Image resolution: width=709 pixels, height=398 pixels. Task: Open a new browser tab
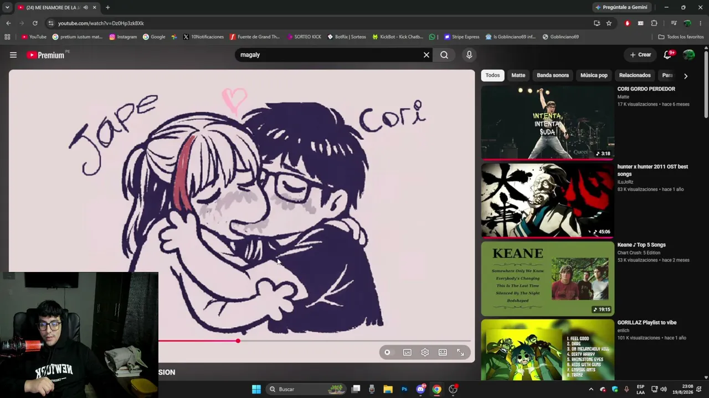point(107,7)
